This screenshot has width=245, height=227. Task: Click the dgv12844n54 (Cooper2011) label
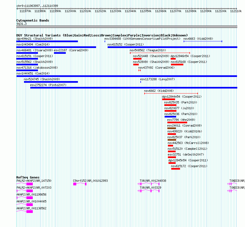(x=182, y=97)
